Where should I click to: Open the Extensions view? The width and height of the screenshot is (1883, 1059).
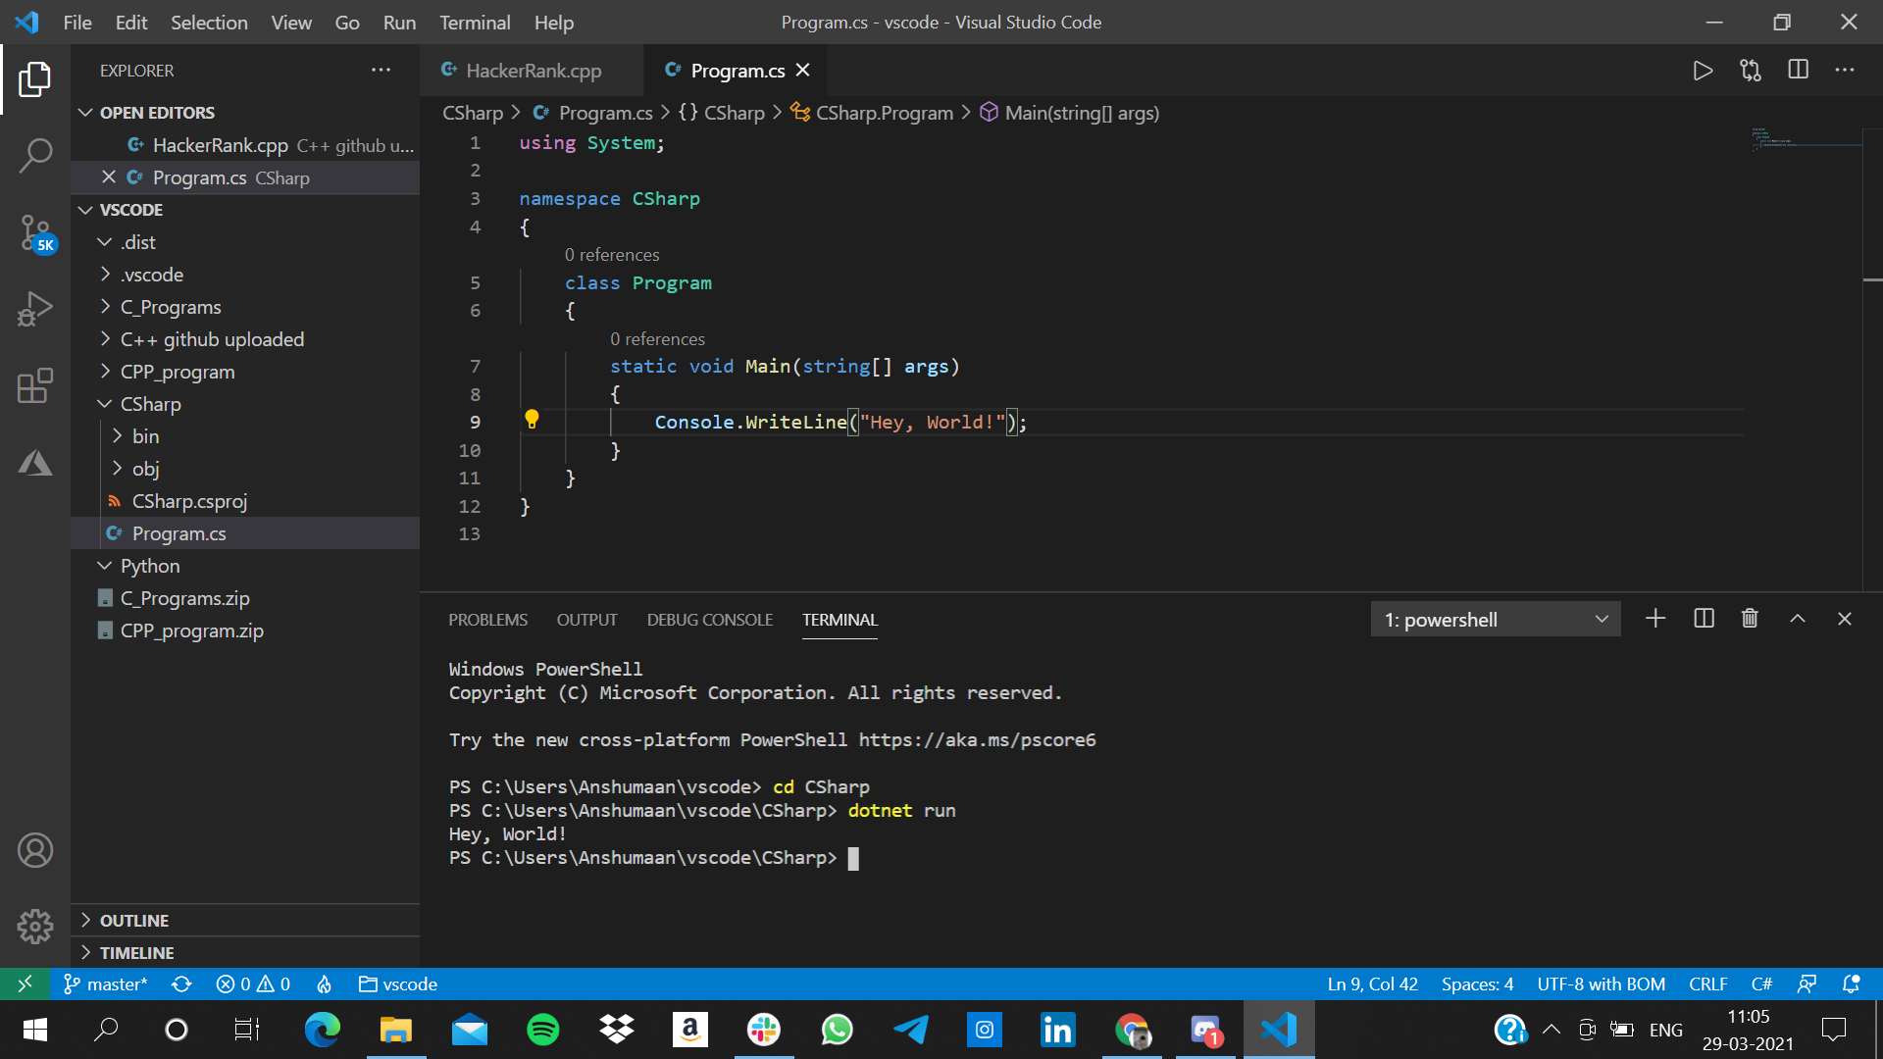(x=35, y=385)
